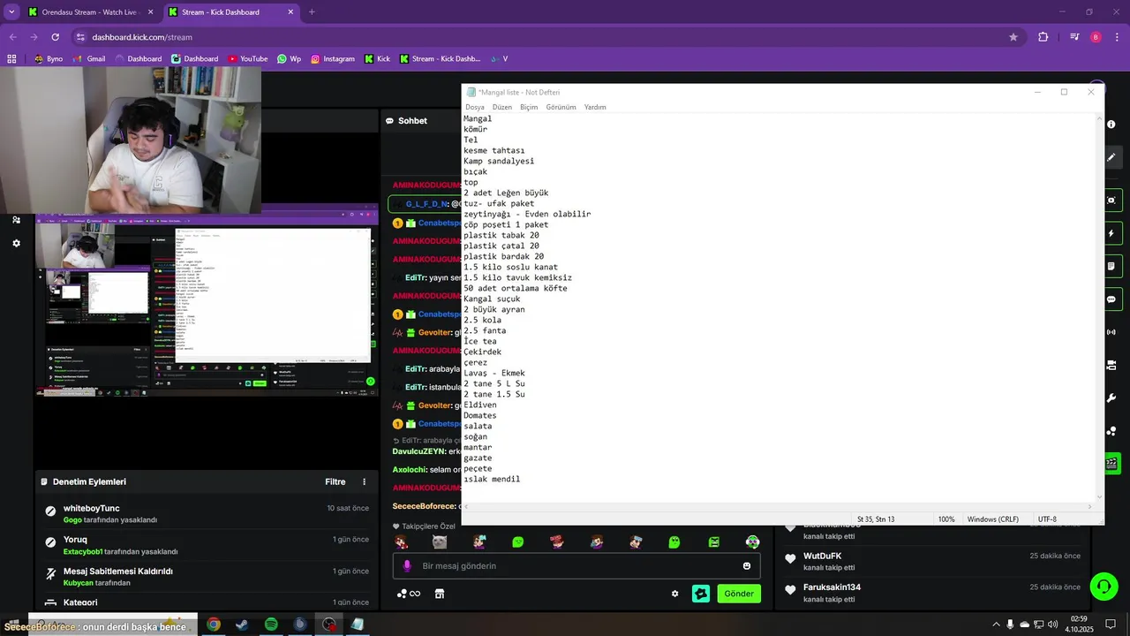Close the Stream - Kick Dashboard tab
This screenshot has width=1130, height=636.
289,12
